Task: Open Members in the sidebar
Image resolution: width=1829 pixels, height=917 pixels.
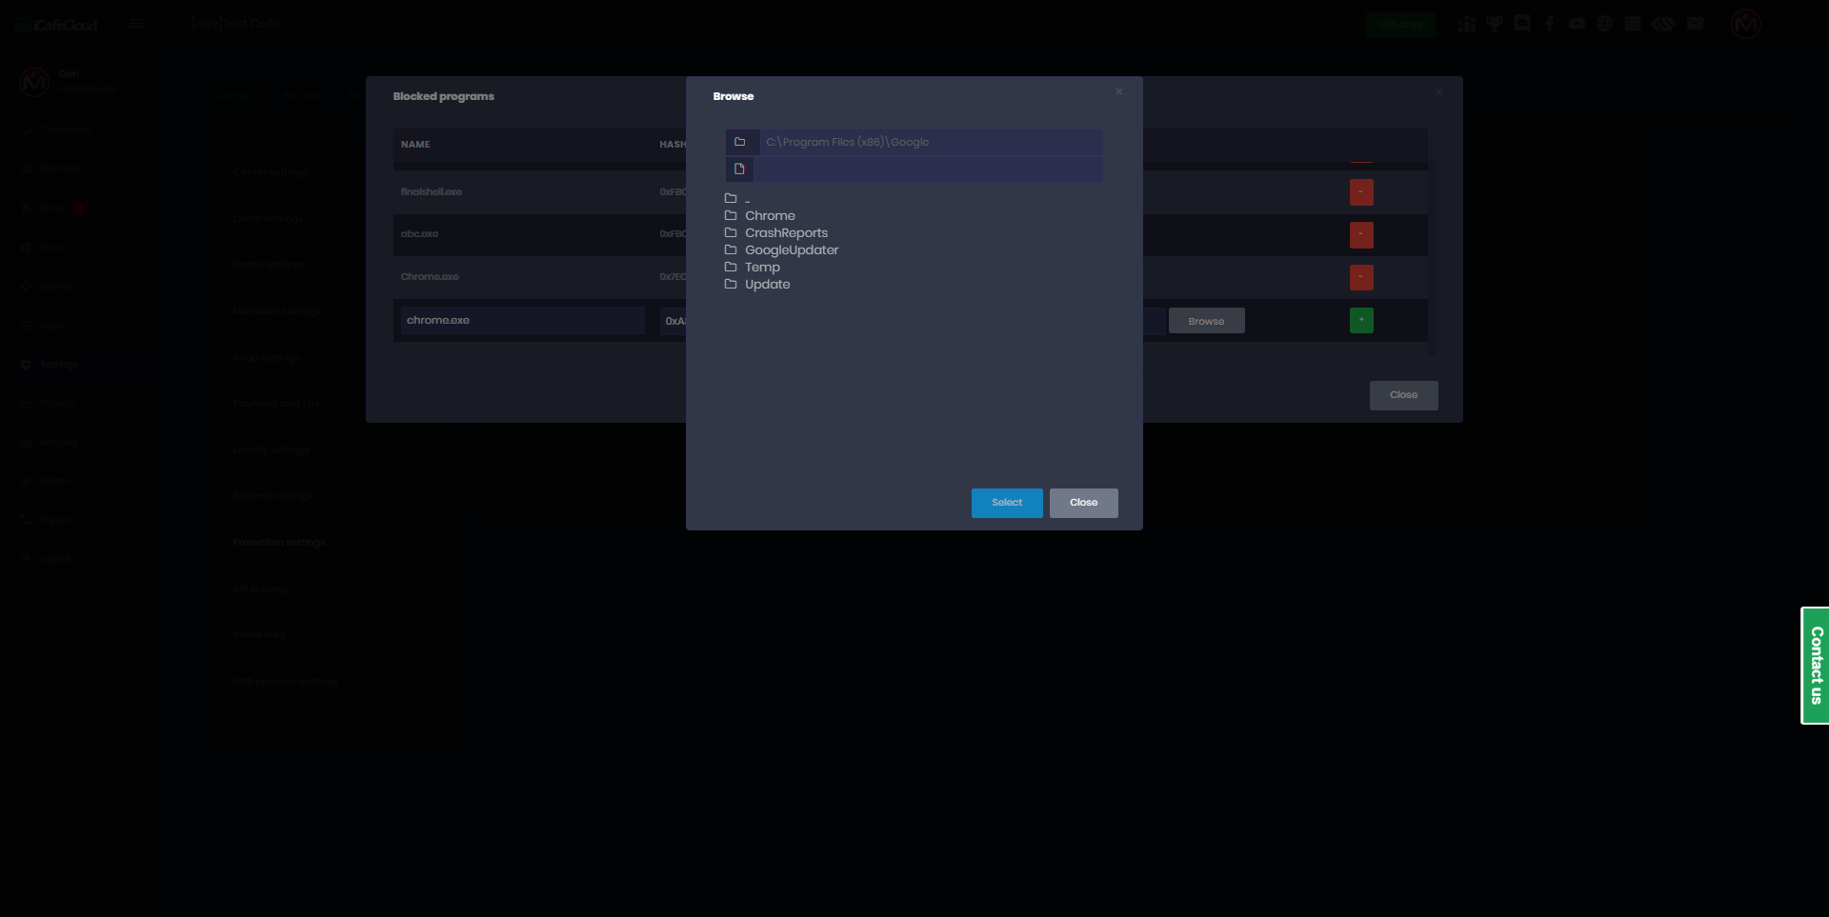Action: (52, 168)
